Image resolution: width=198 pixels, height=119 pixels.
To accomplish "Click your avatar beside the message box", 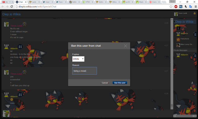I will point(6,113).
